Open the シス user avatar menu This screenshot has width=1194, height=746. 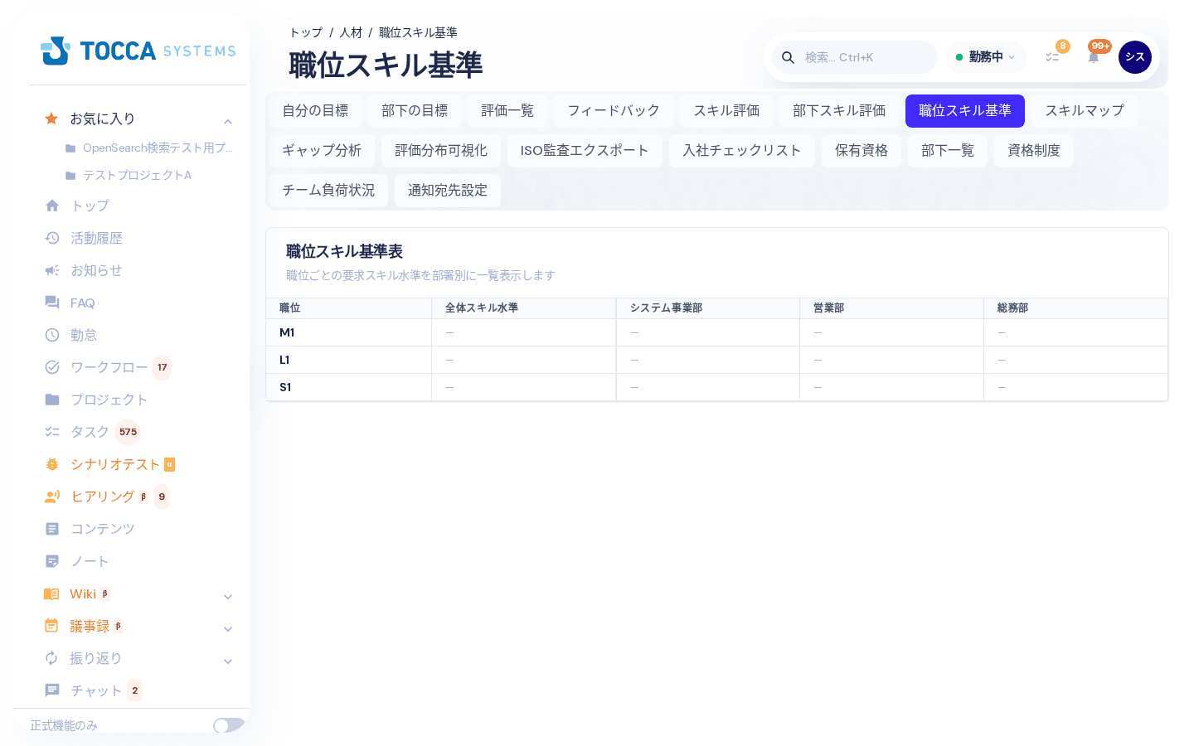[1135, 57]
